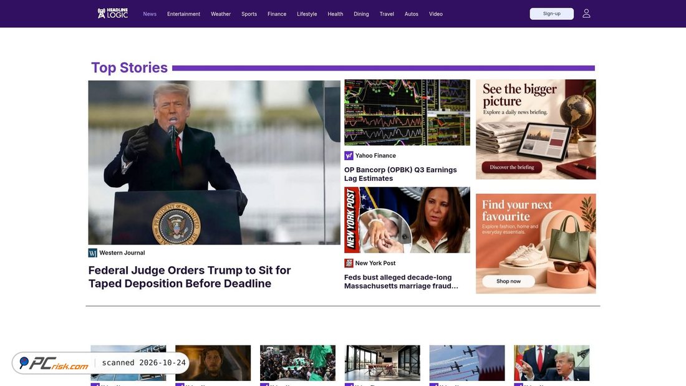Click the Trump podium speech photo
686x386 pixels.
click(x=215, y=162)
